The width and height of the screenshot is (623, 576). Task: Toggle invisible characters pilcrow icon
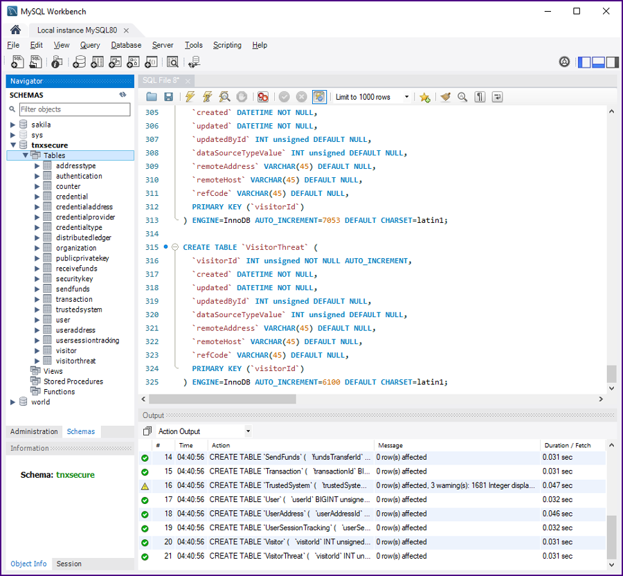(480, 96)
